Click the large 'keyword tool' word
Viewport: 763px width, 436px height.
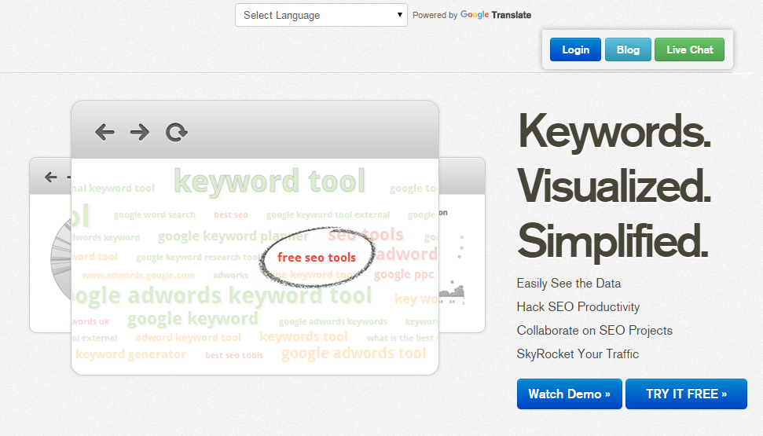(x=269, y=181)
